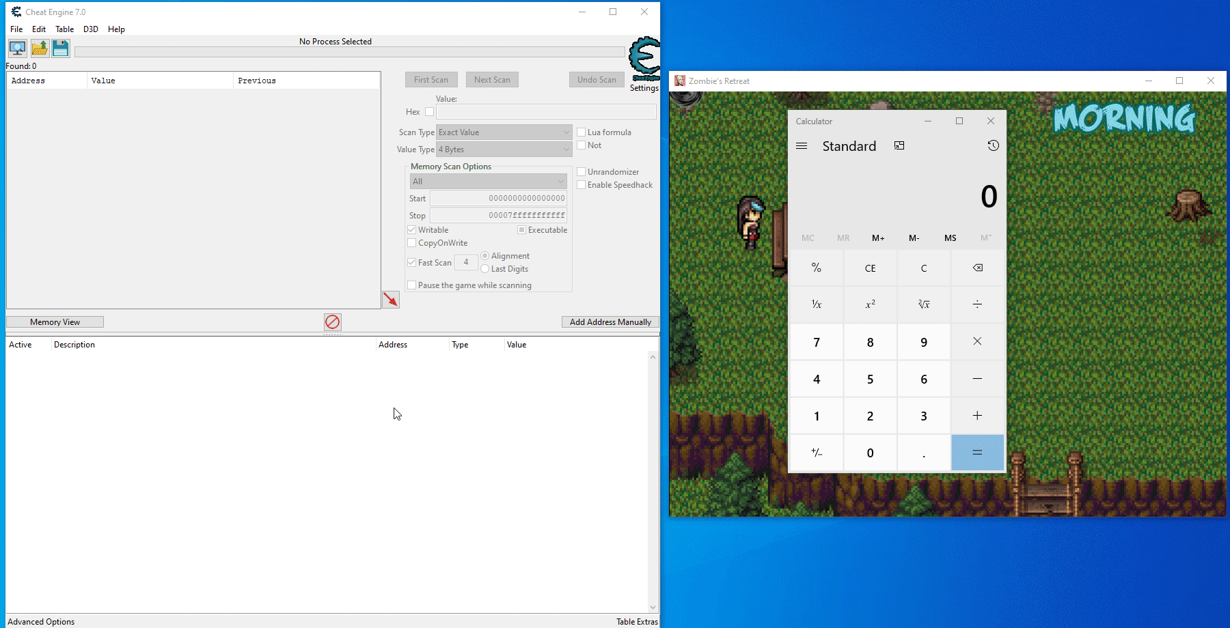The width and height of the screenshot is (1230, 628).
Task: Click Calculator reciprocal 1/x key
Action: coord(817,304)
